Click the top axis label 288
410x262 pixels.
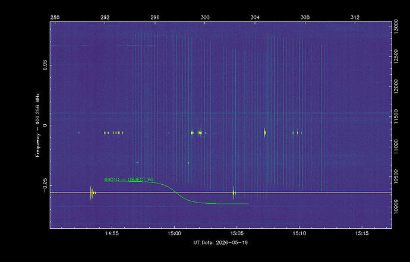(55, 17)
